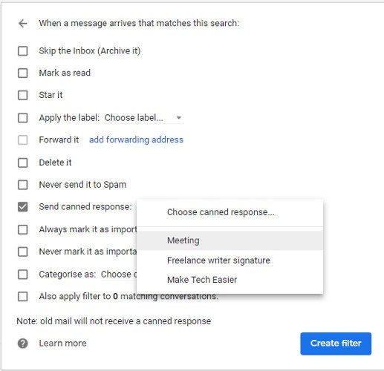Screen dimensions: 384x371
Task: Check the Delete it checkbox
Action: click(x=23, y=162)
